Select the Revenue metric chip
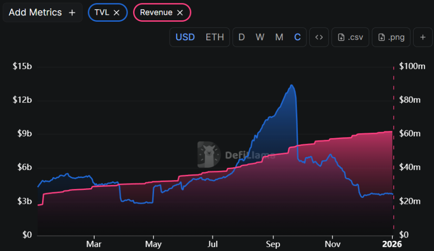434x251 pixels. [162, 12]
